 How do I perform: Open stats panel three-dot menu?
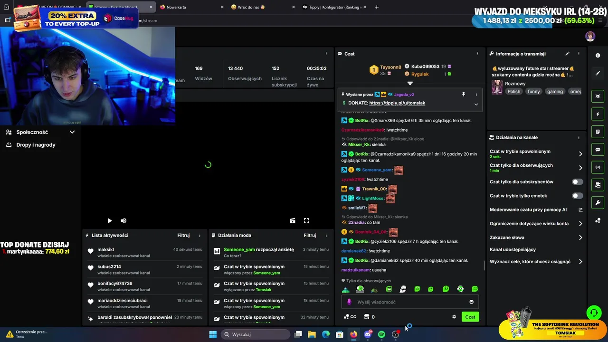(326, 54)
